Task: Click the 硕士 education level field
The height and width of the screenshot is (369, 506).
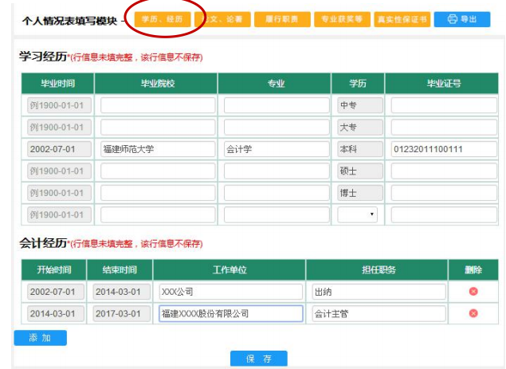Action: pyautogui.click(x=360, y=171)
